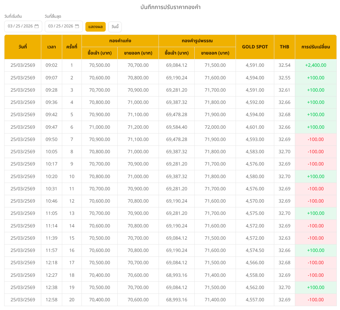Image resolution: width=340 pixels, height=310 pixels.
Task: Click the ครั้งที่ column header
Action: [72, 47]
